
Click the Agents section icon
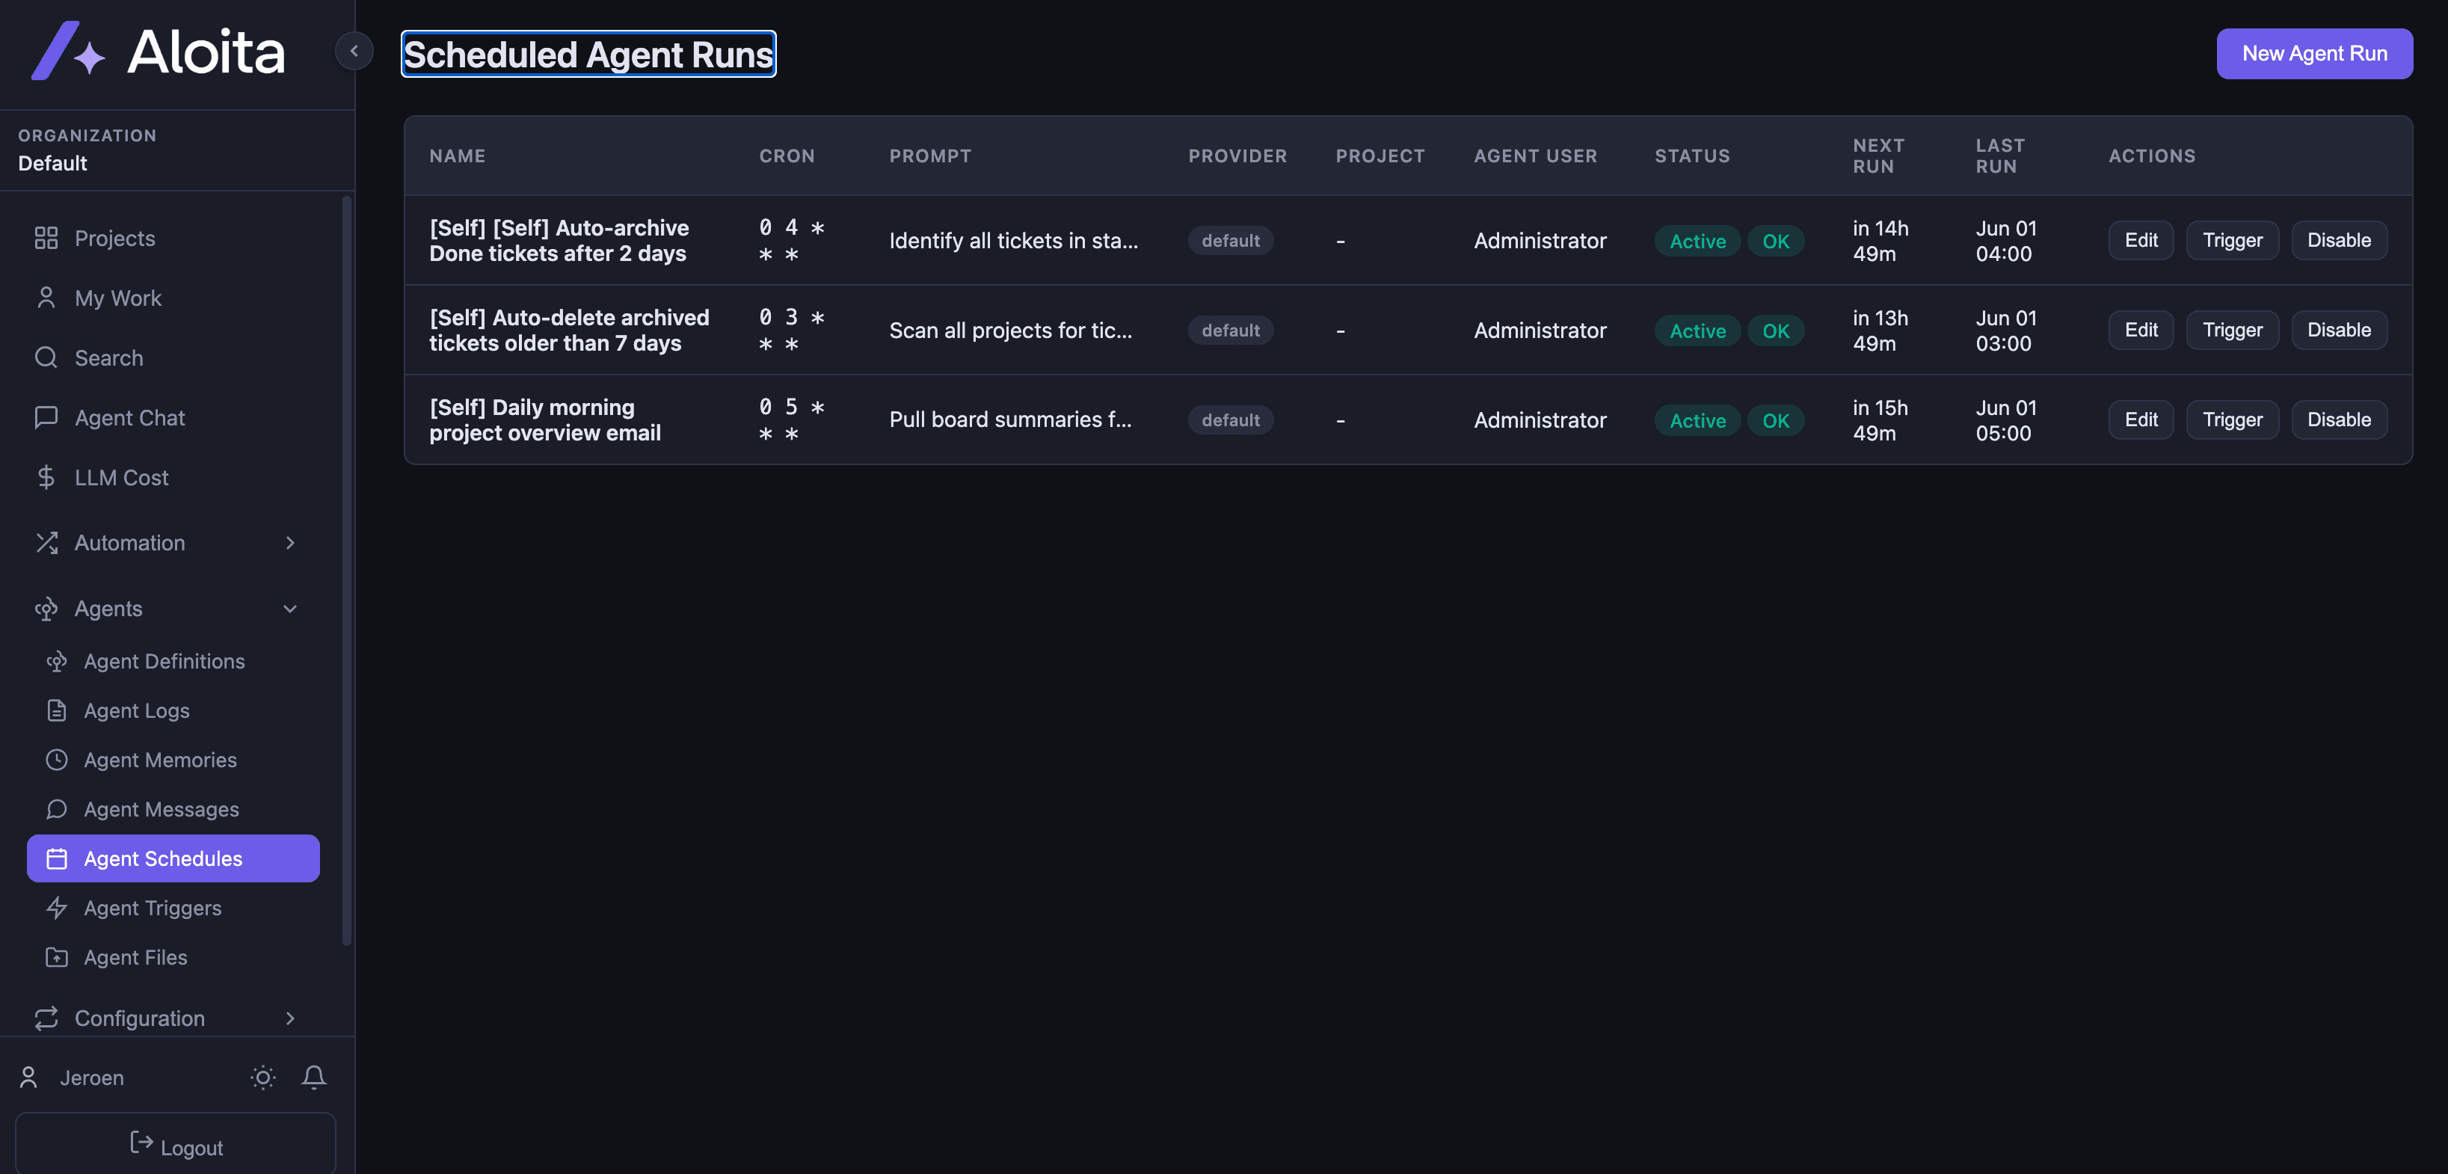(x=46, y=609)
